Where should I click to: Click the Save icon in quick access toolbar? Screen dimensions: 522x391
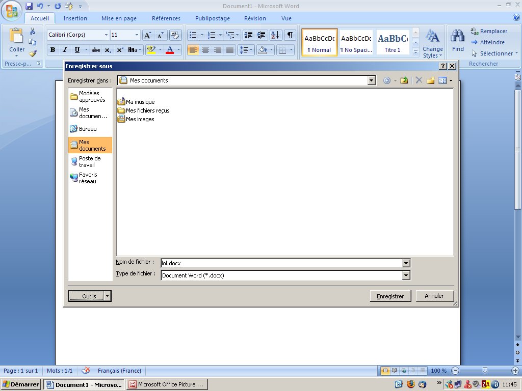click(29, 6)
